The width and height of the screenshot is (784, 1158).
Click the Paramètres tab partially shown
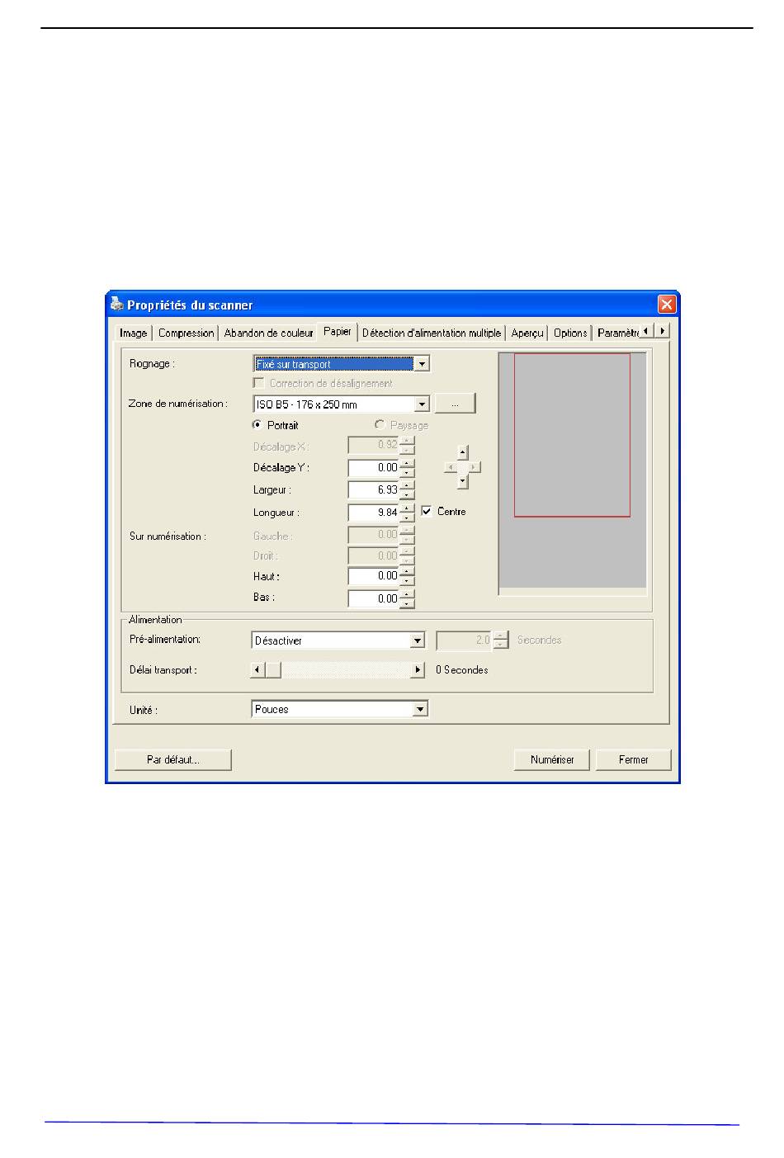pos(617,333)
